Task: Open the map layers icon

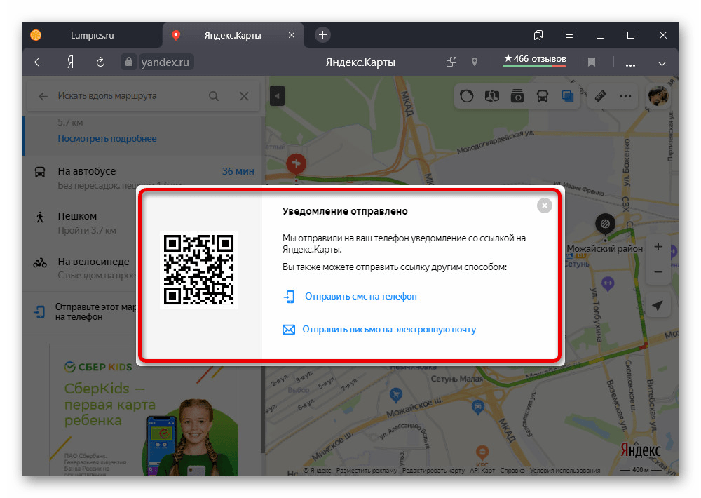Action: tap(568, 96)
